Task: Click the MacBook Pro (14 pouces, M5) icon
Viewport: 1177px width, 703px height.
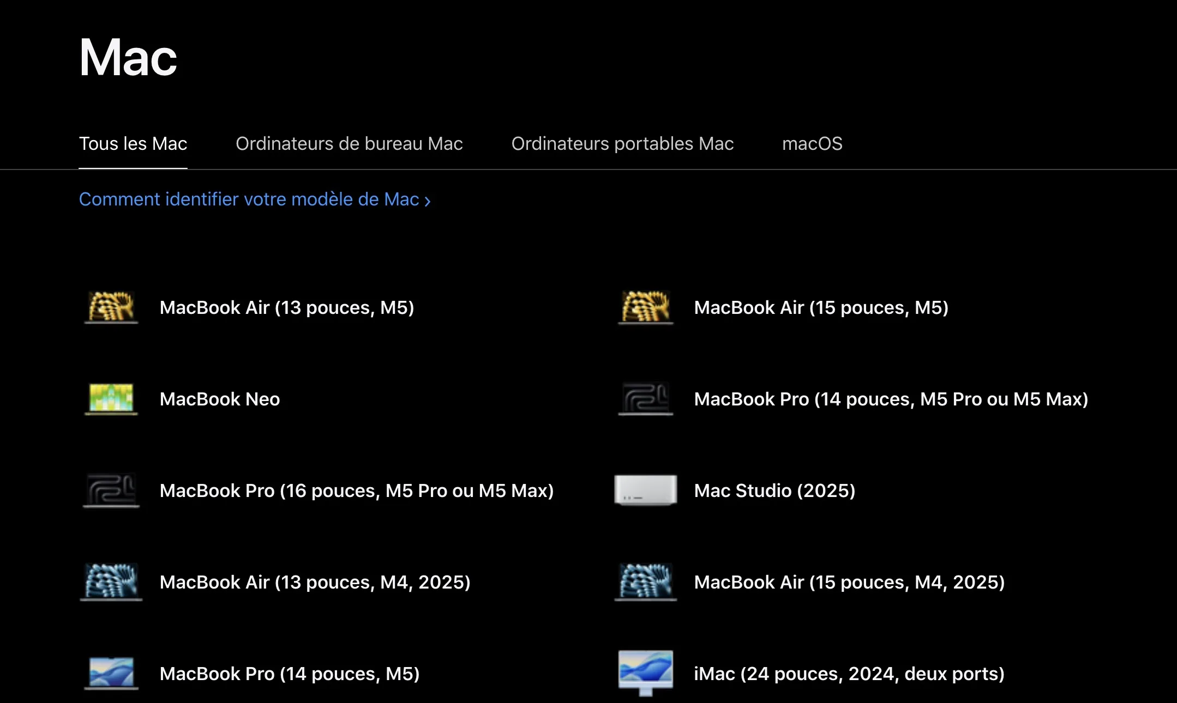Action: (x=110, y=674)
